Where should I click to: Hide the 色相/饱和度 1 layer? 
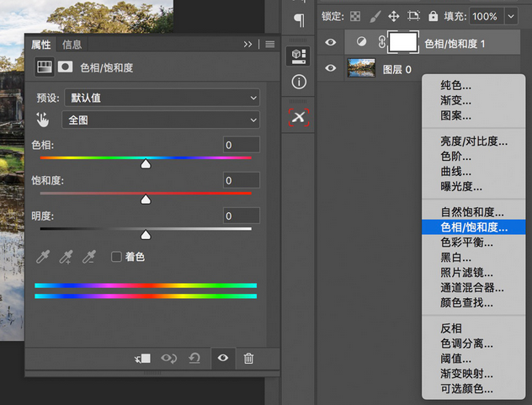[x=331, y=43]
